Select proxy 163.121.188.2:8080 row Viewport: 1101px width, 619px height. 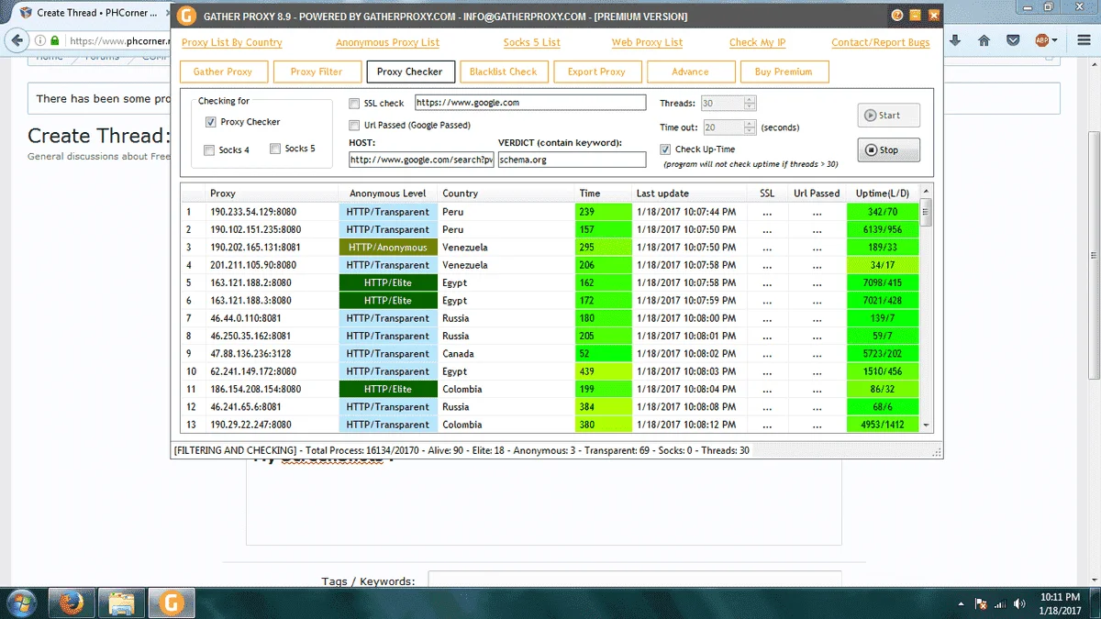550,282
